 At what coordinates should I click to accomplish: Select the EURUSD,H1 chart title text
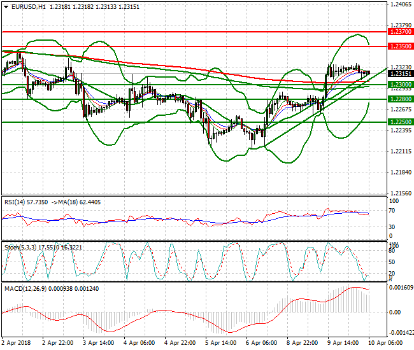click(x=29, y=7)
